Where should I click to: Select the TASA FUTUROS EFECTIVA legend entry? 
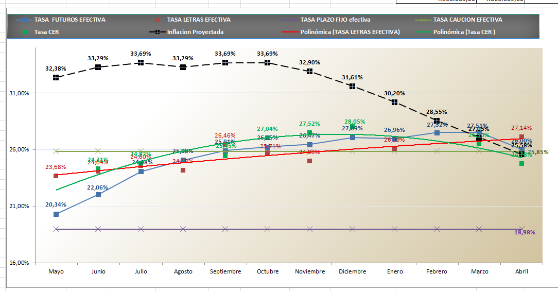pos(61,20)
